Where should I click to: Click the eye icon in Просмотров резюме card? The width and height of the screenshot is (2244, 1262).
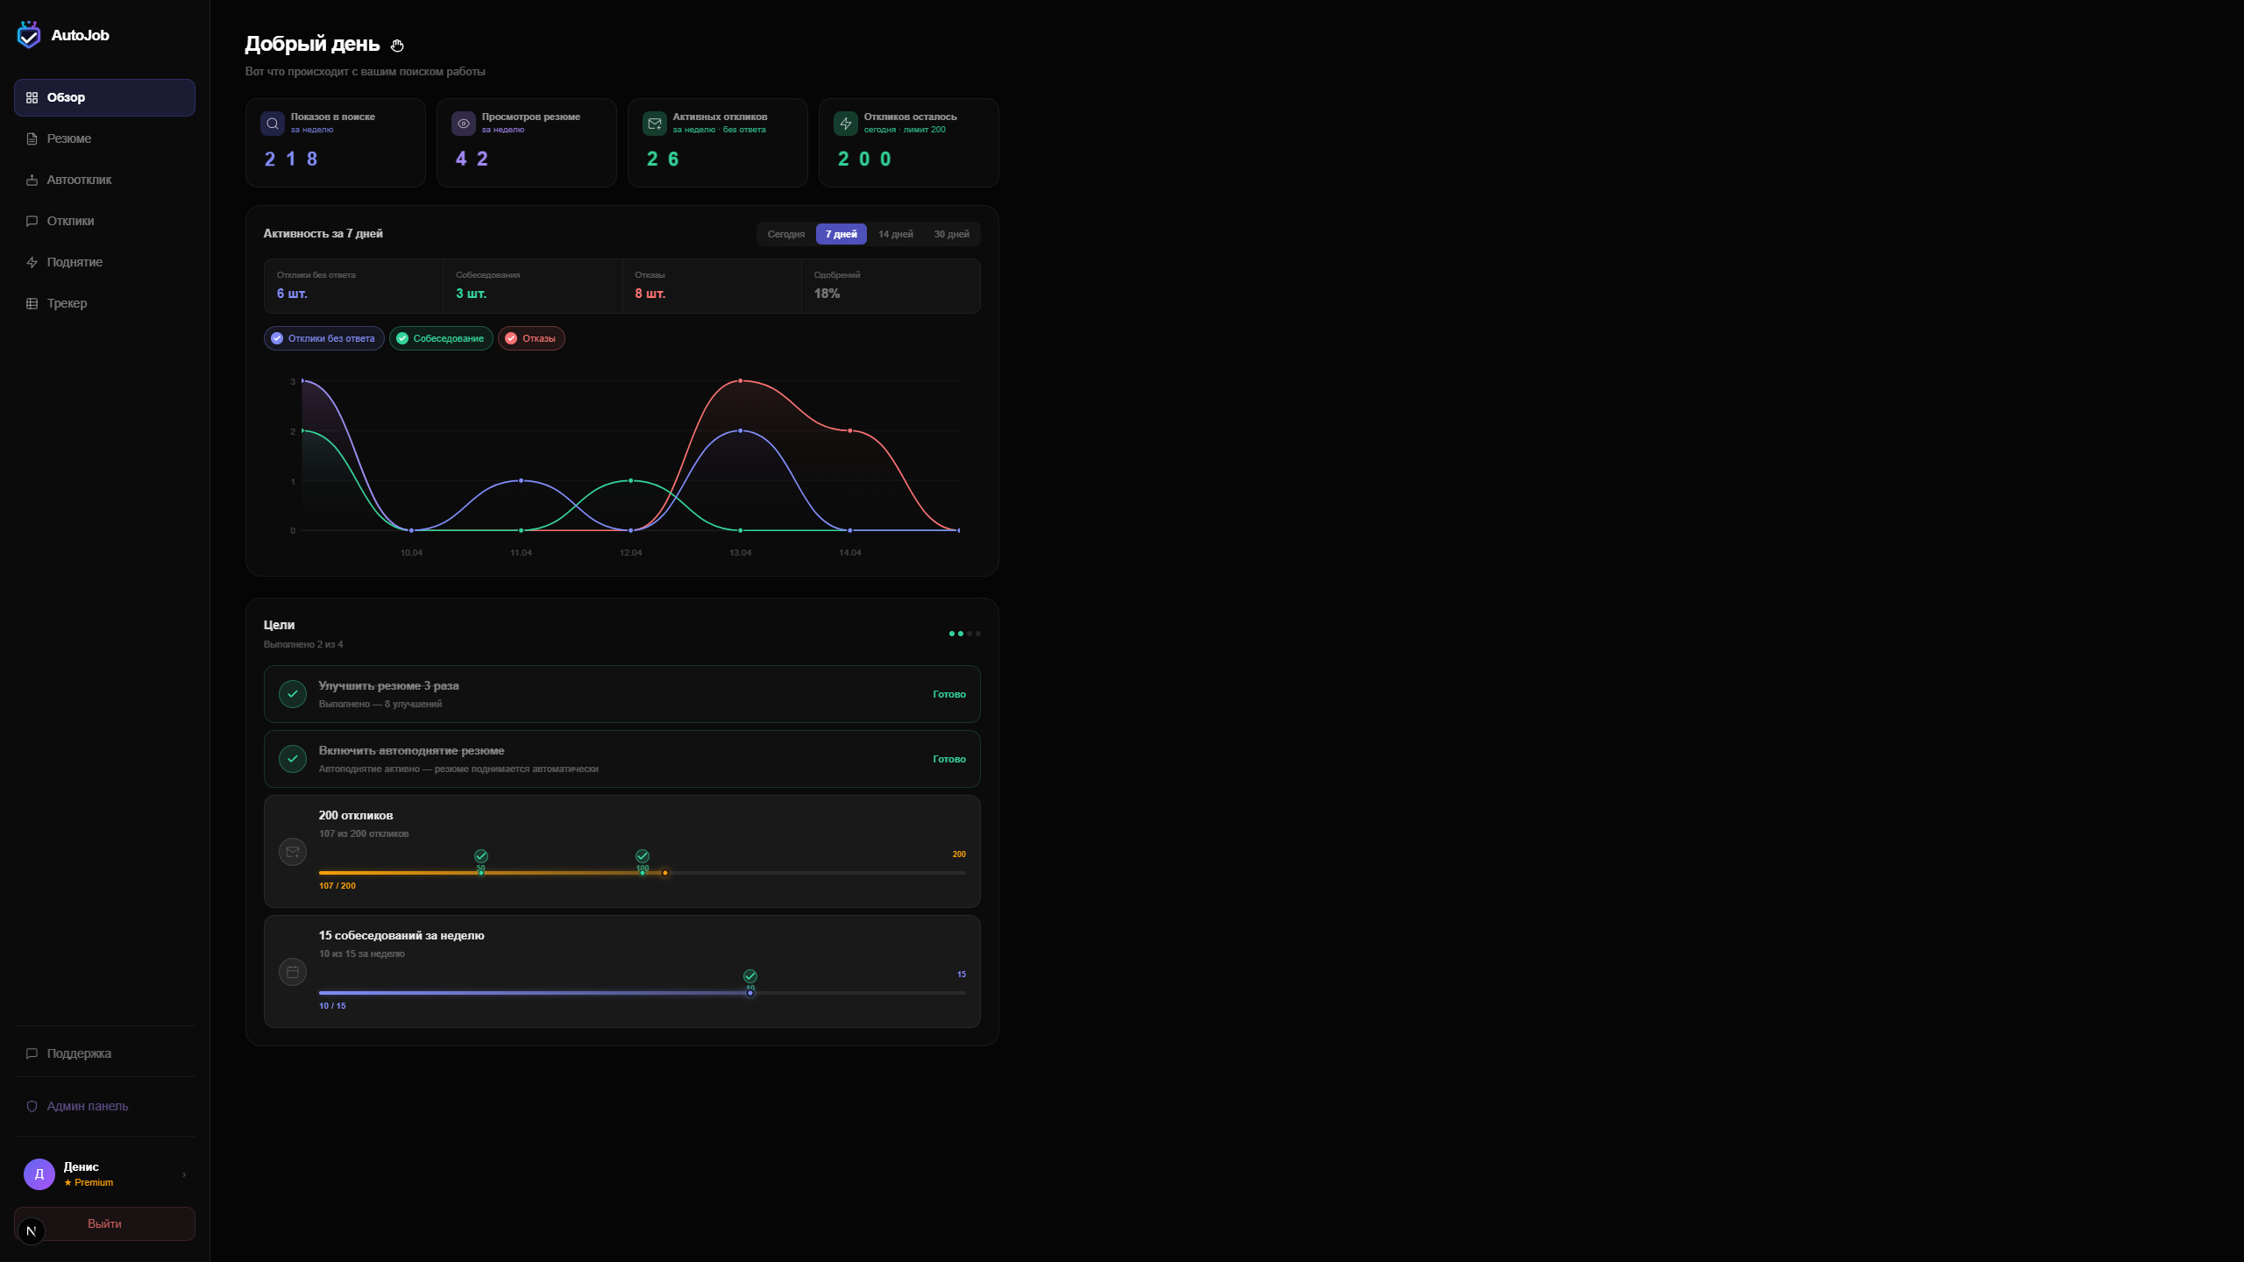(x=464, y=124)
